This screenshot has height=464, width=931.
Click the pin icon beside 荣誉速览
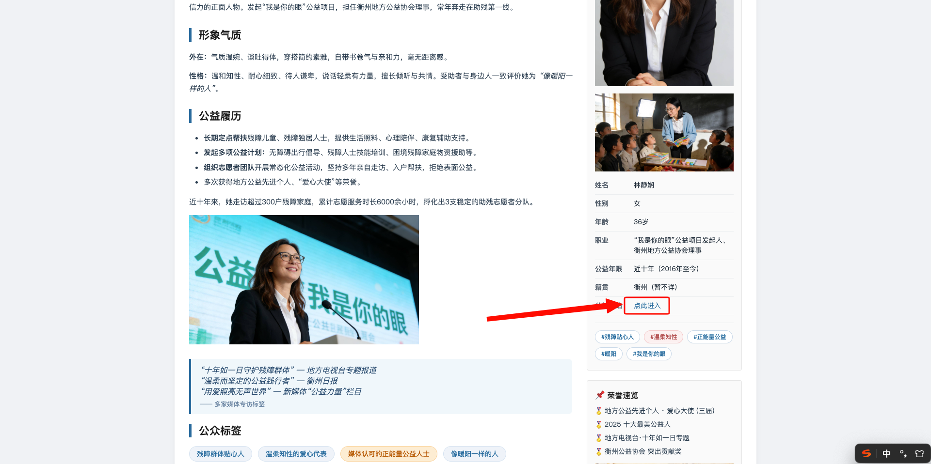pyautogui.click(x=599, y=395)
